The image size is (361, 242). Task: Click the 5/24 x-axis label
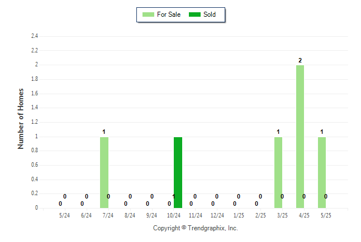click(x=64, y=215)
